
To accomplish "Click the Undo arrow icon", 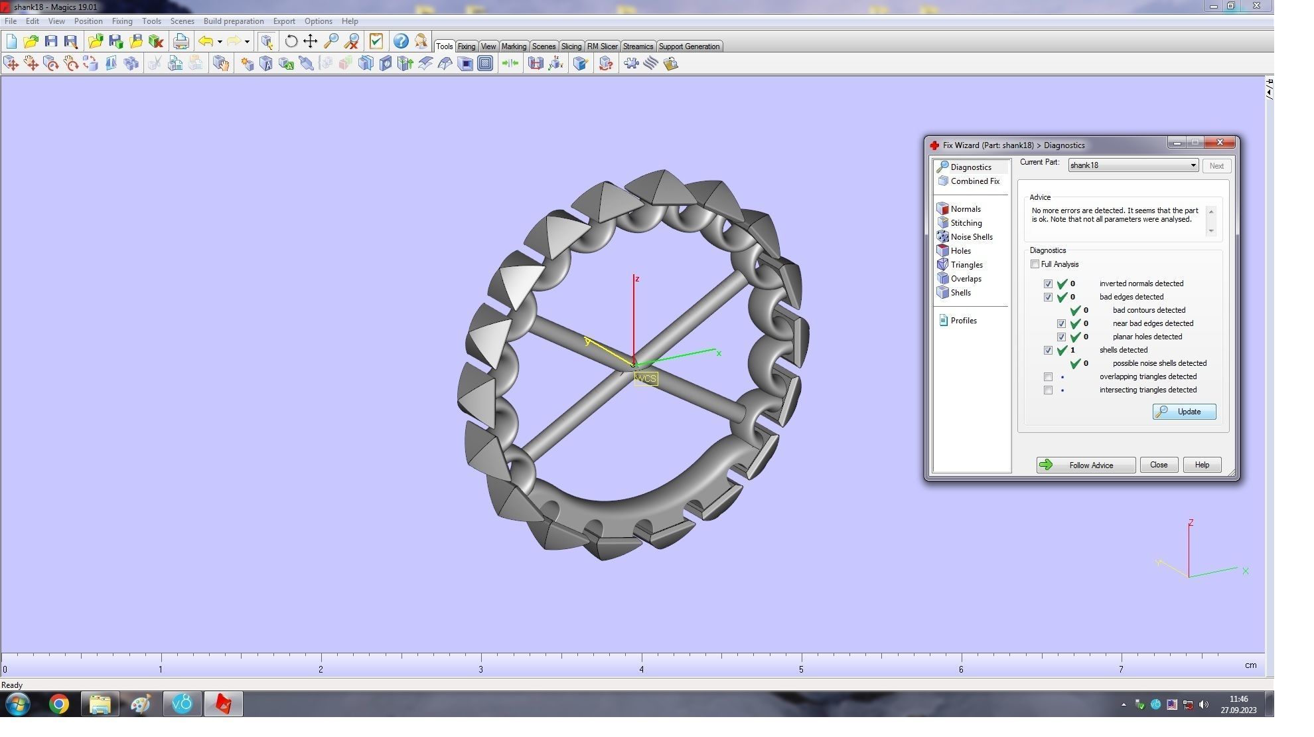I will (x=206, y=41).
